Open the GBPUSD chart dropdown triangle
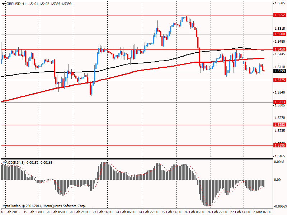287x215 pixels. pos(4,4)
